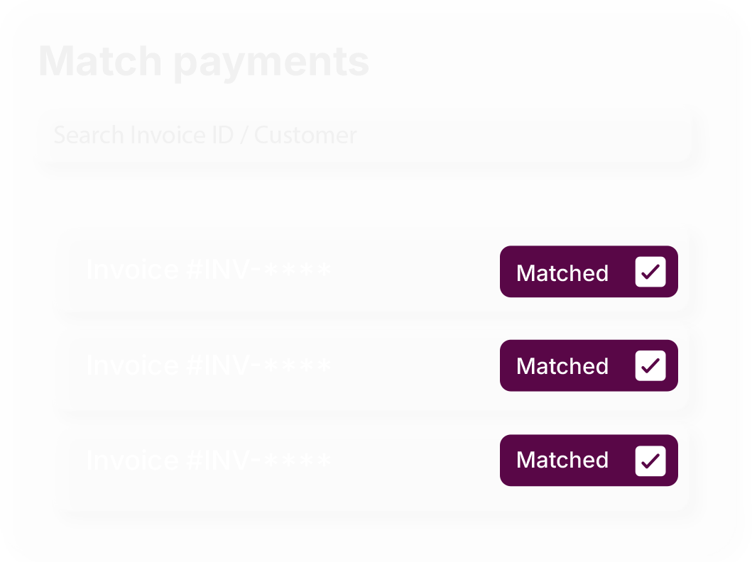
Task: Open the first Invoice #INV entry label
Action: (x=209, y=270)
